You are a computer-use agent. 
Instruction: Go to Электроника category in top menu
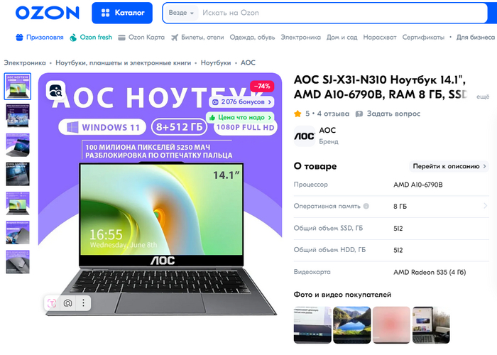(300, 38)
